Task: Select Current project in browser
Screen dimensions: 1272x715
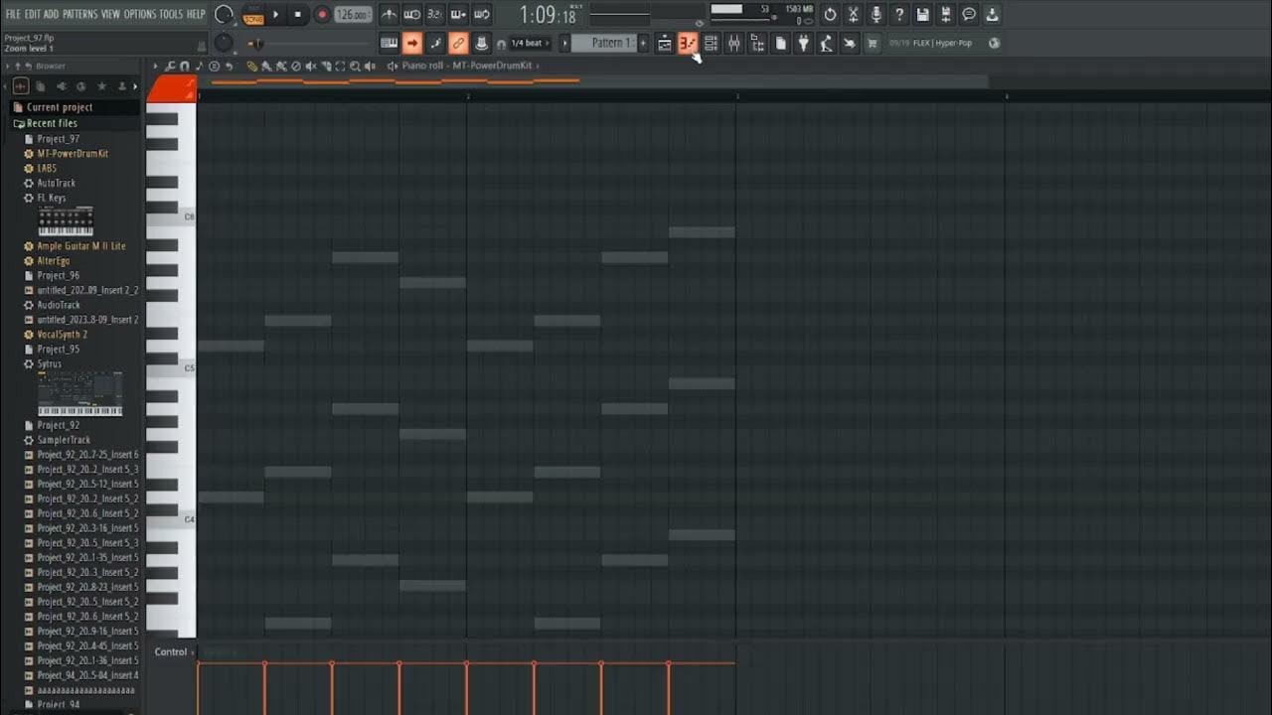Action: click(60, 107)
